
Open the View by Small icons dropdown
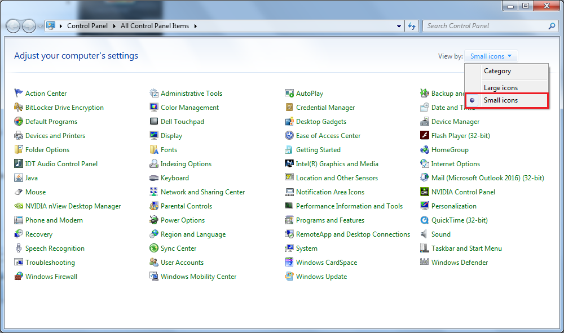click(x=491, y=56)
